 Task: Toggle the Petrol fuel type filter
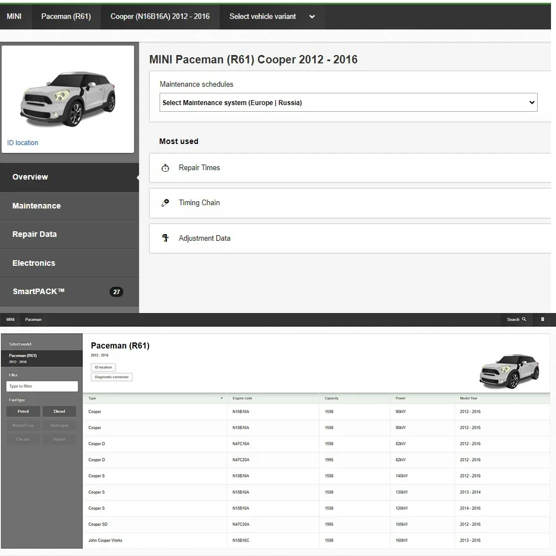click(23, 411)
